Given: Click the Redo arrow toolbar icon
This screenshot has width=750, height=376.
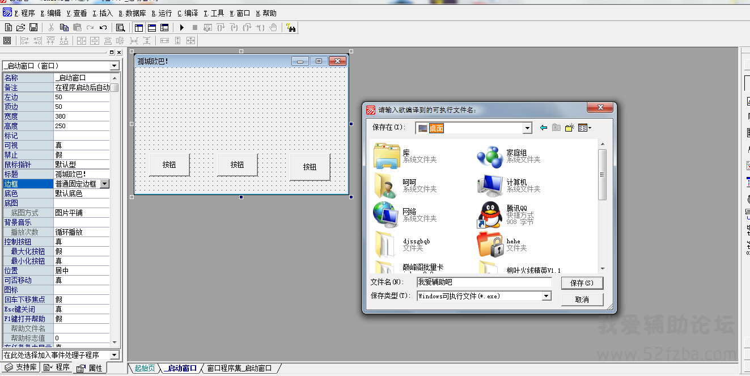Looking at the screenshot, I should (90, 27).
